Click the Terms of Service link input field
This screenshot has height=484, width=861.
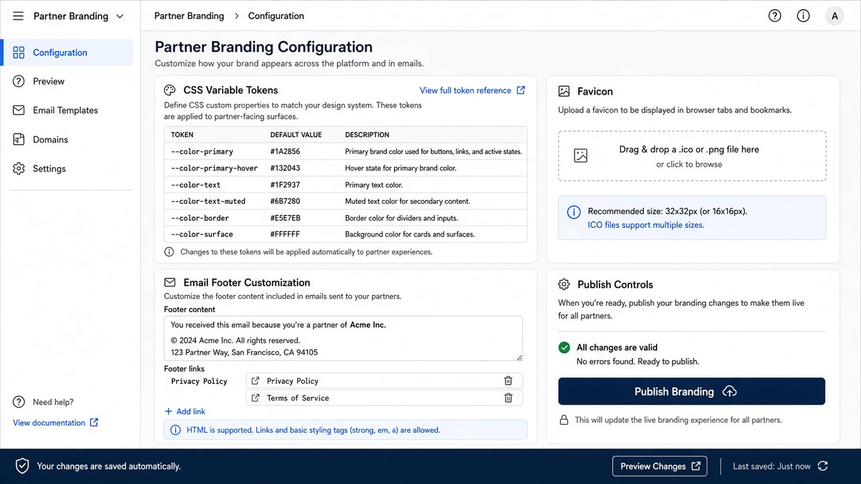coord(384,398)
